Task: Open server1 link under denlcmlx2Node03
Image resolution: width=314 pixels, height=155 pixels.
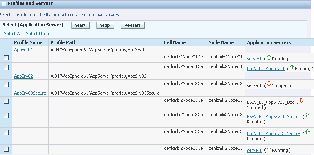Action: (254, 150)
